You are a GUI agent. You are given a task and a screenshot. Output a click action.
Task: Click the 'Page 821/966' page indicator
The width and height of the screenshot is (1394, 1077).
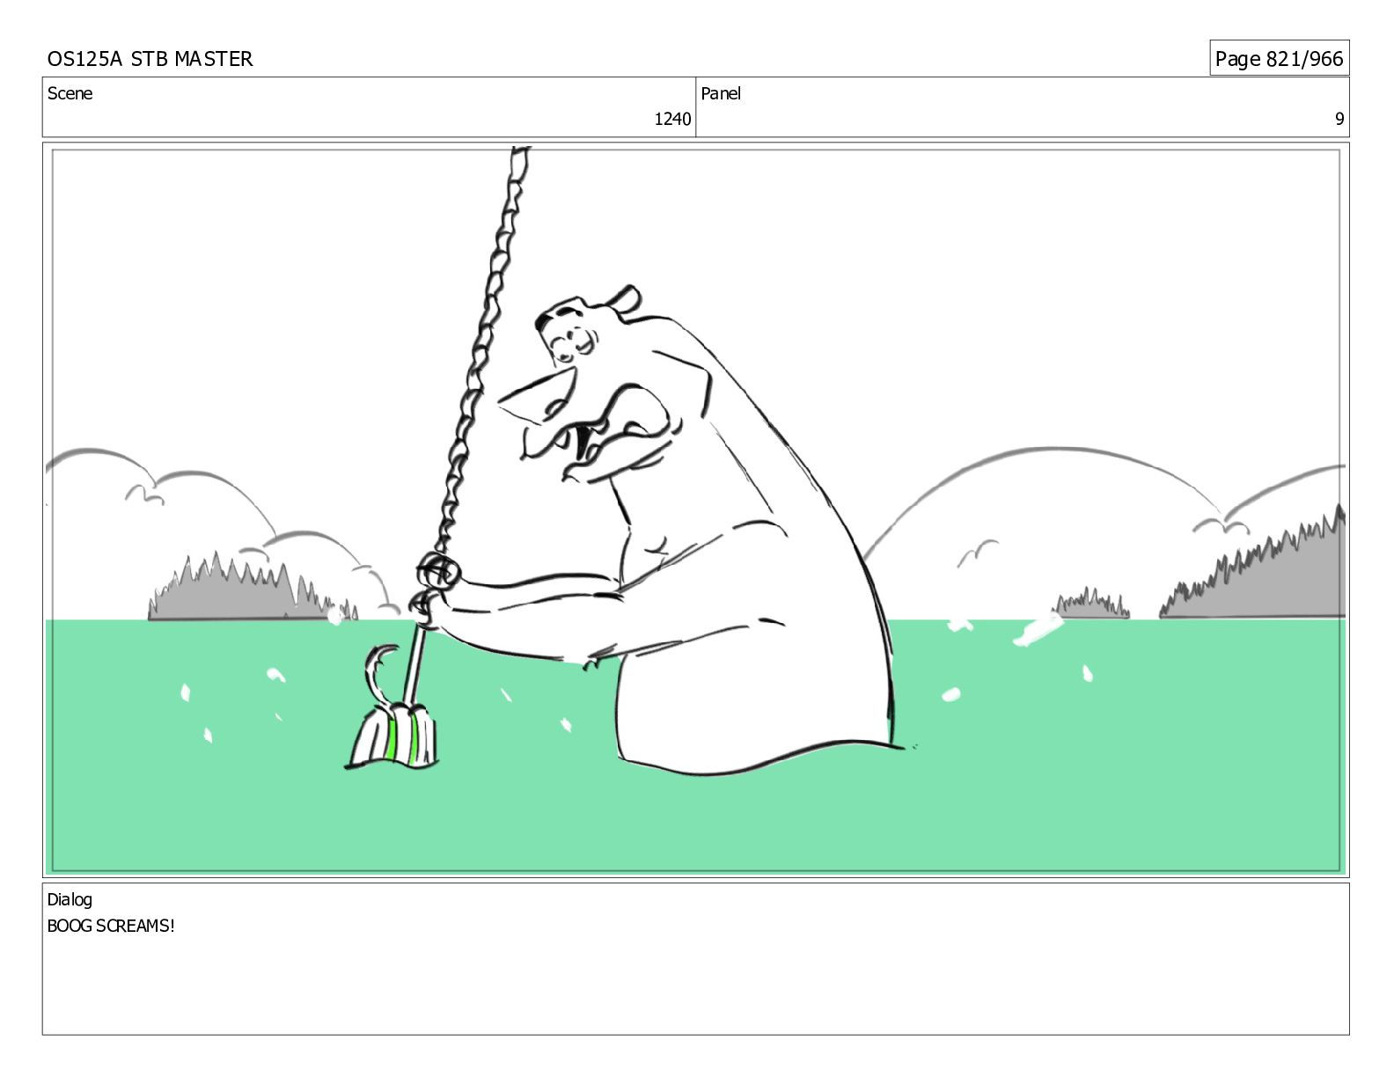pos(1279,59)
